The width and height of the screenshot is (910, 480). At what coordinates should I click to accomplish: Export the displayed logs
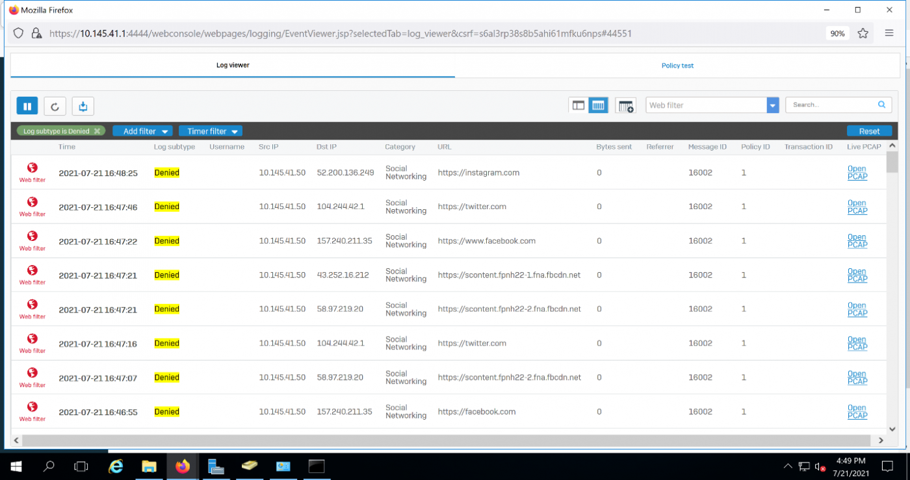point(82,105)
